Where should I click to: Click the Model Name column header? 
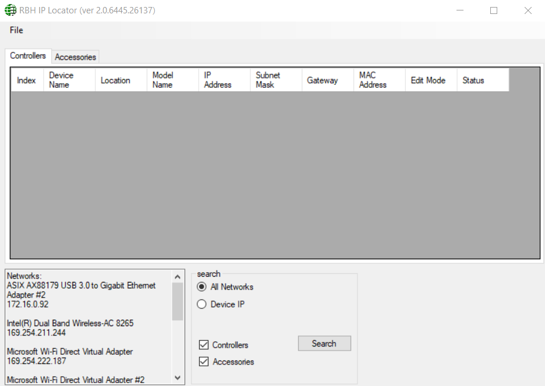tap(173, 80)
